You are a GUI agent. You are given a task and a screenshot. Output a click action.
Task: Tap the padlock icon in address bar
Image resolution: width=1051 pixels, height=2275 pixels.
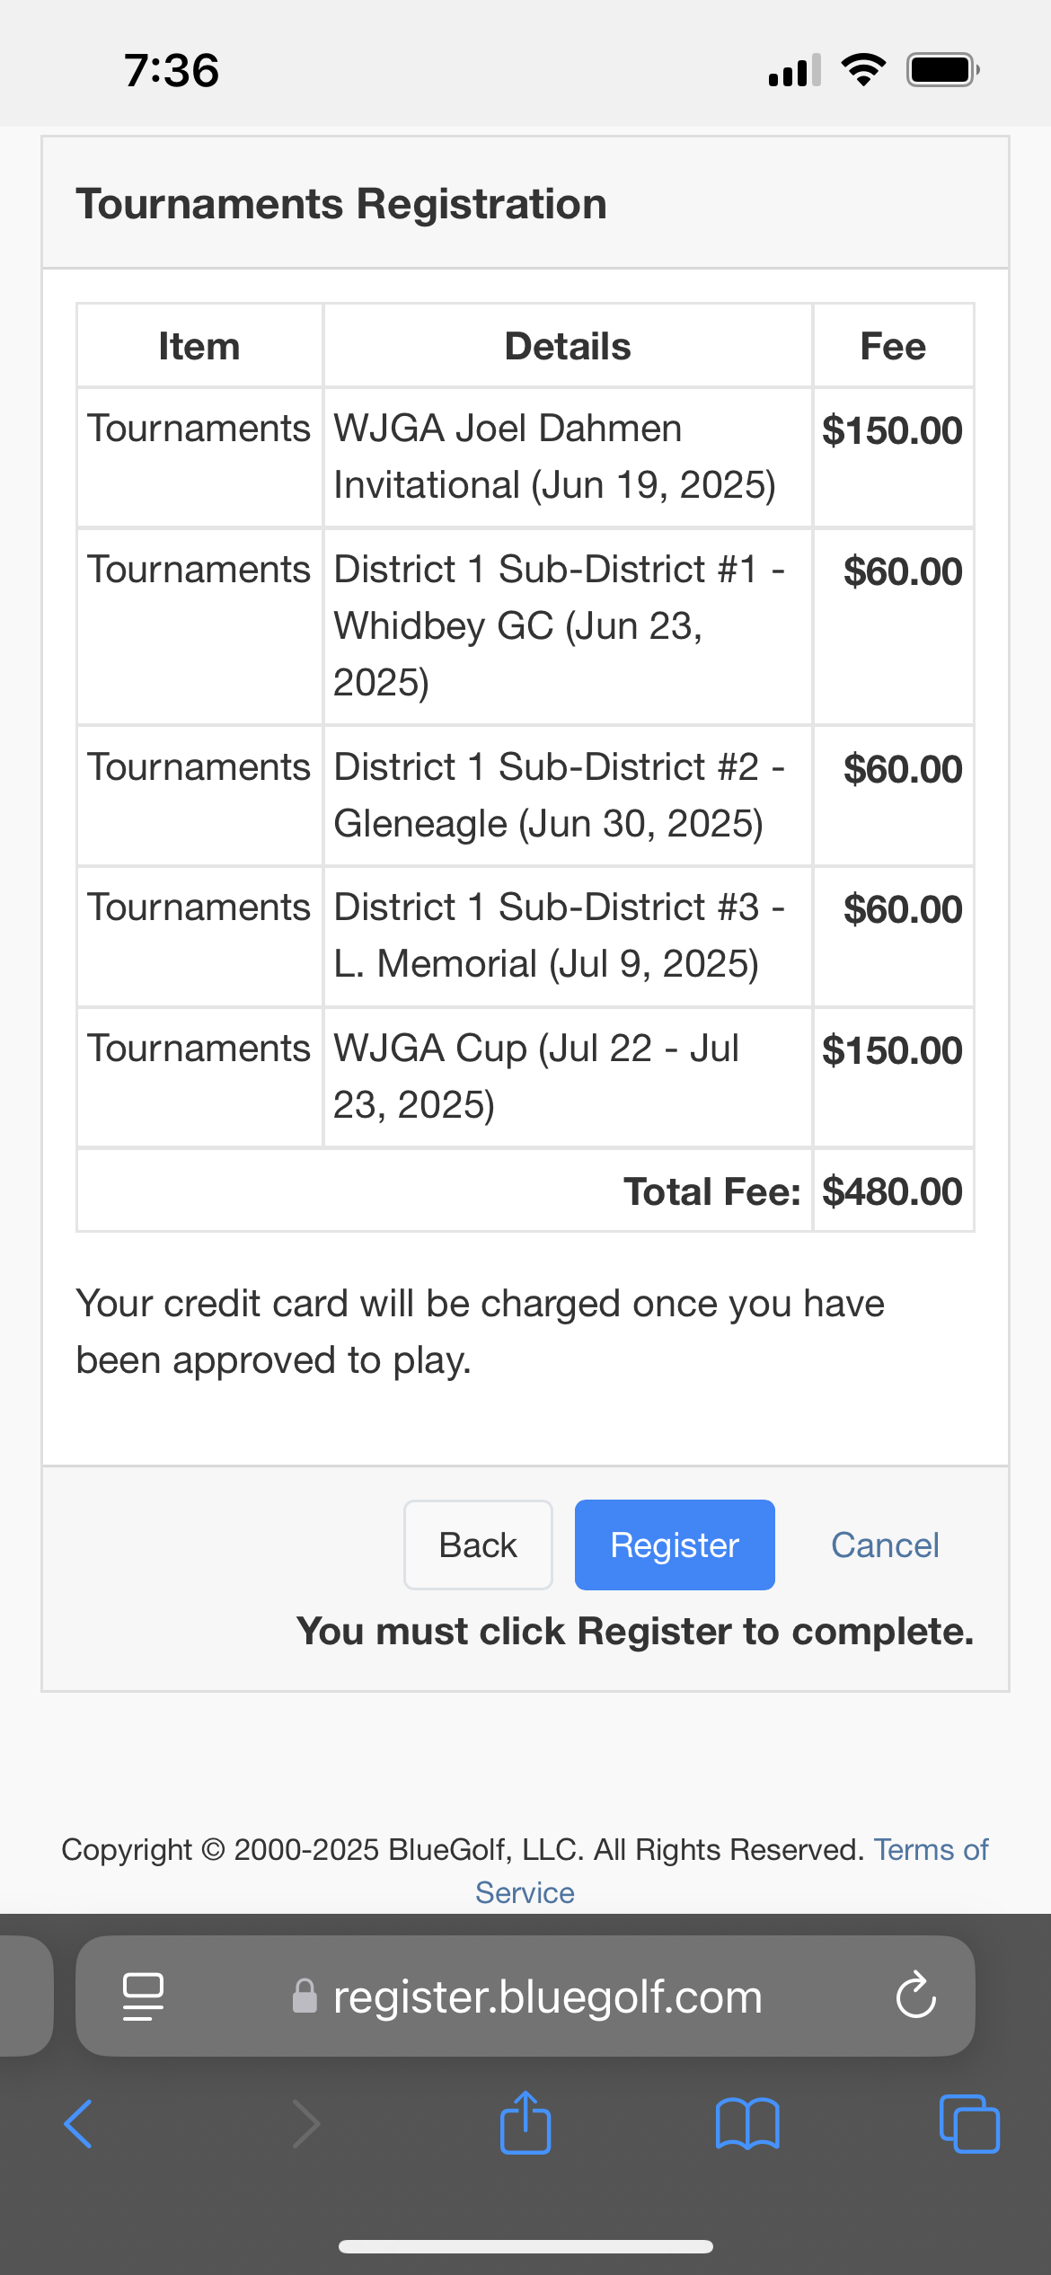(305, 1996)
